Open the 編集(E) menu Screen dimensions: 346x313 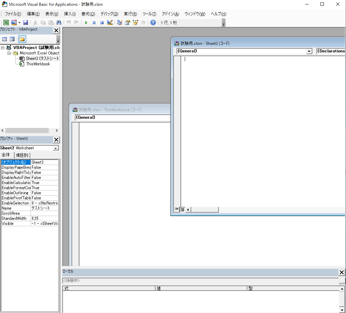[x=33, y=14]
